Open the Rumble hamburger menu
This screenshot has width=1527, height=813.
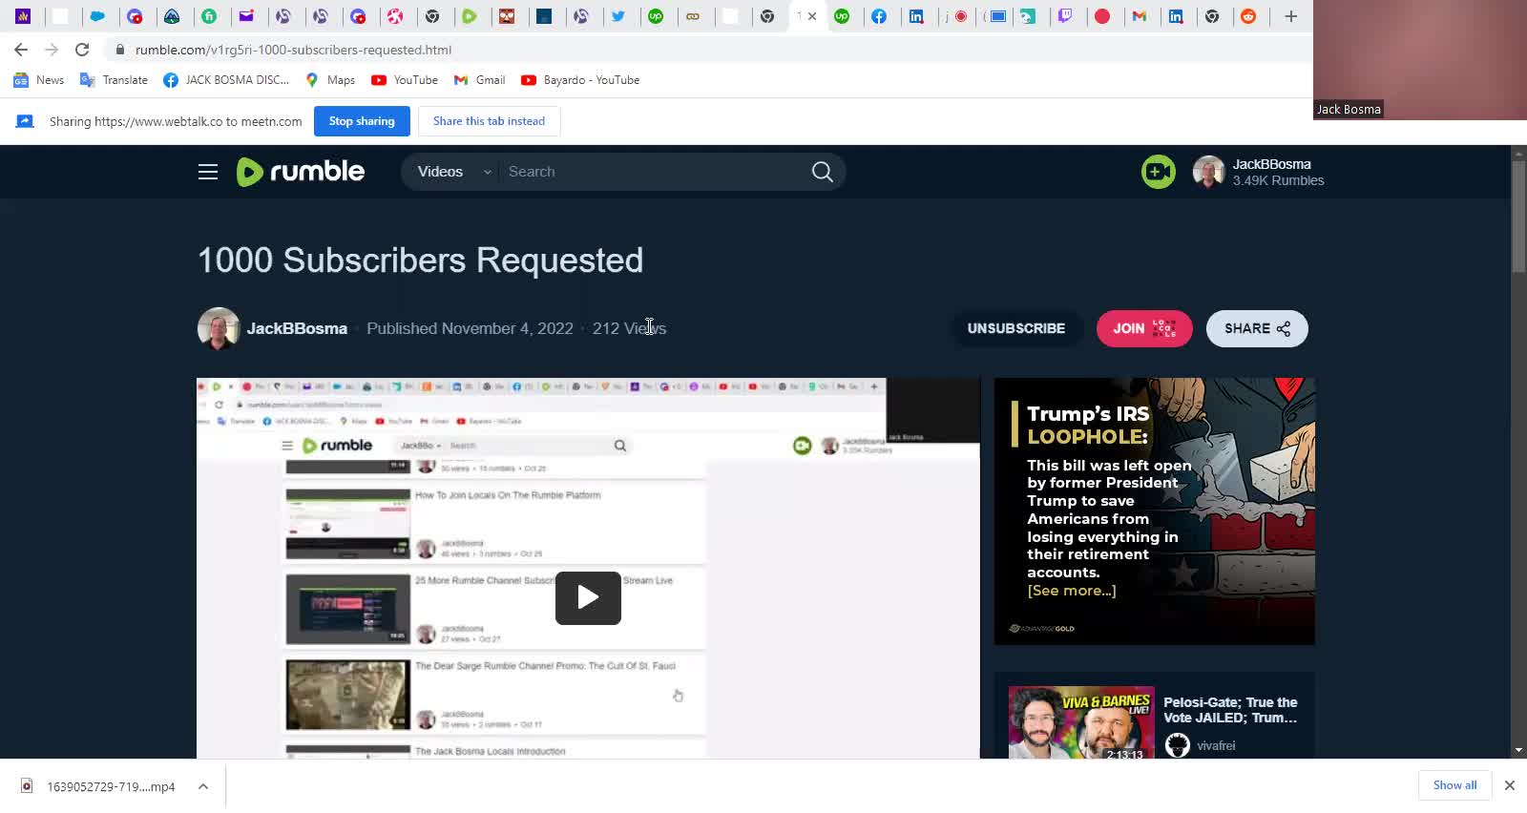click(208, 172)
